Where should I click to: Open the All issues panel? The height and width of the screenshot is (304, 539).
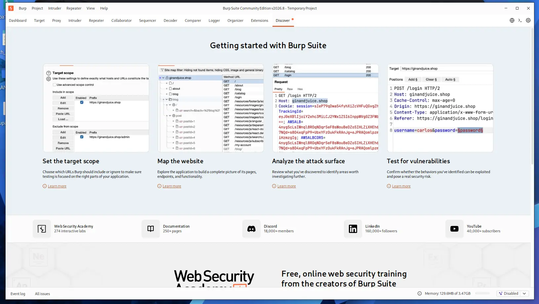coord(43,294)
